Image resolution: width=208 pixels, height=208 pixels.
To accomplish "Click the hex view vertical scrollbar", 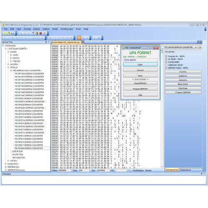I will 162,106.
